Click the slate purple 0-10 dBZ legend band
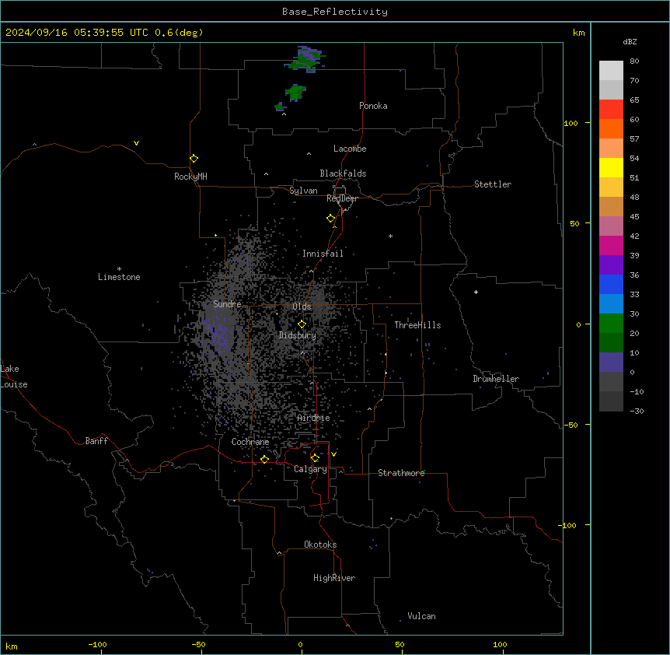 pos(611,363)
